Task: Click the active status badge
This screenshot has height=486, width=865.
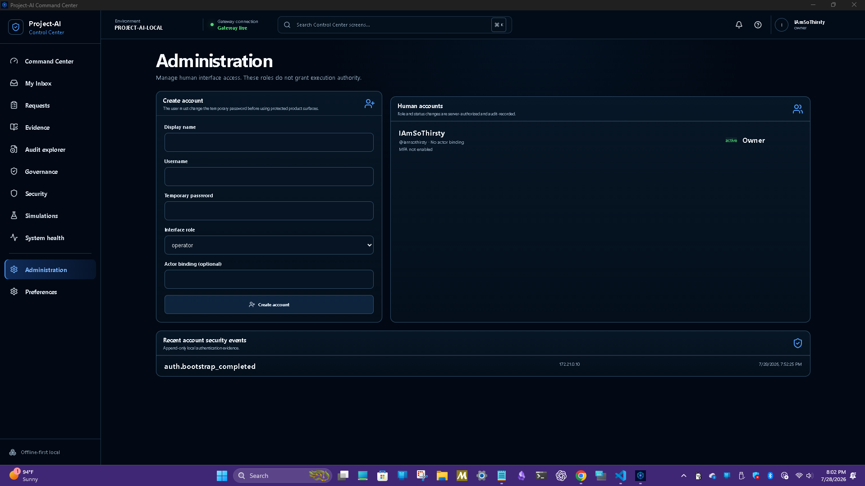Action: [x=731, y=141]
